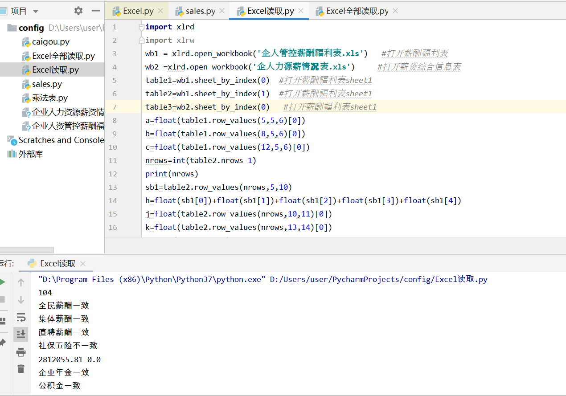Switch to the sales.py tab

[x=201, y=11]
